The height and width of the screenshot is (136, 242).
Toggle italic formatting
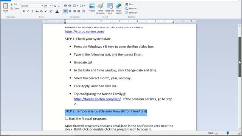coord(28,11)
